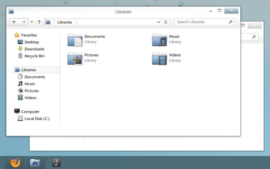Open the Videos library folder icon
The height and width of the screenshot is (169, 270).
click(159, 59)
